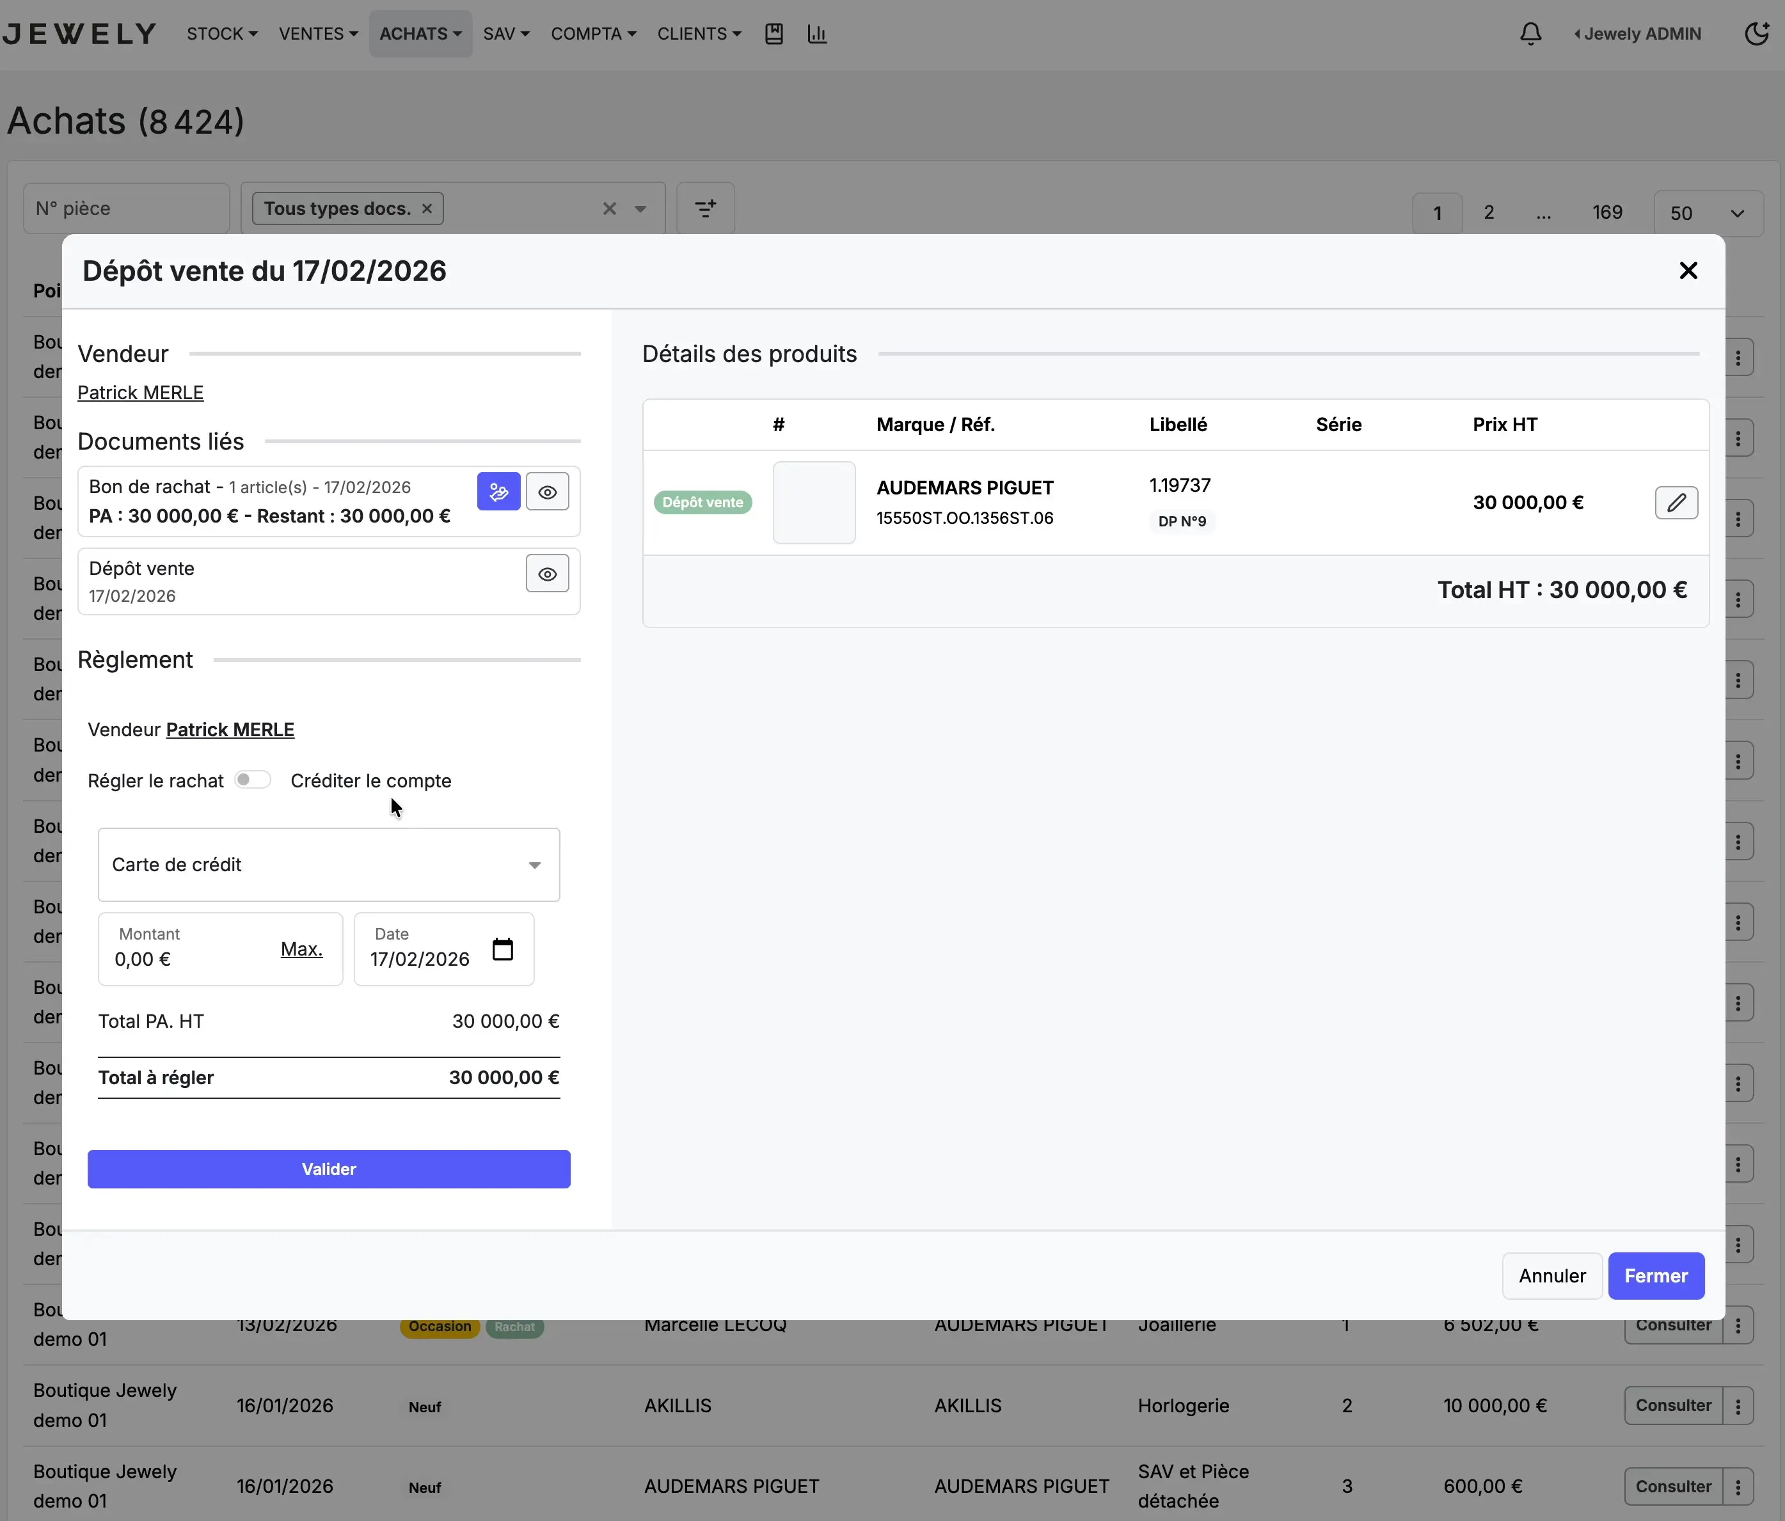Expand the Carte de crédit payment method dropdown
Screen dimensions: 1785x1521
point(329,865)
